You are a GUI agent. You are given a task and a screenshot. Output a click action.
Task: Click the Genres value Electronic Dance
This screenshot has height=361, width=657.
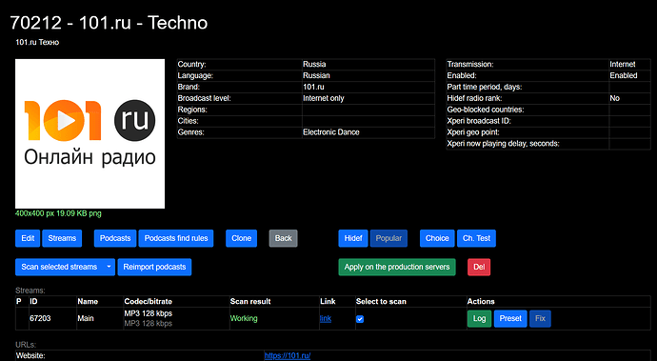pyautogui.click(x=331, y=132)
